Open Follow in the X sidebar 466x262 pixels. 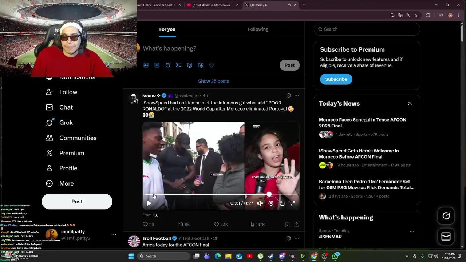pyautogui.click(x=62, y=92)
